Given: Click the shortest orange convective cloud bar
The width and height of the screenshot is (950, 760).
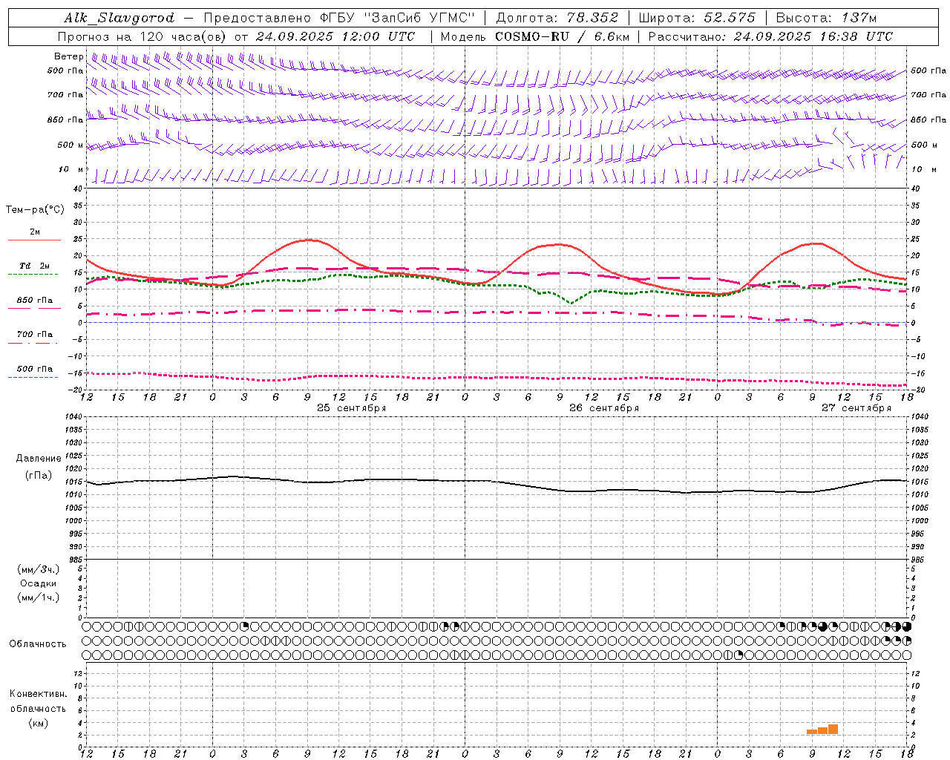Looking at the screenshot, I should pos(812,732).
